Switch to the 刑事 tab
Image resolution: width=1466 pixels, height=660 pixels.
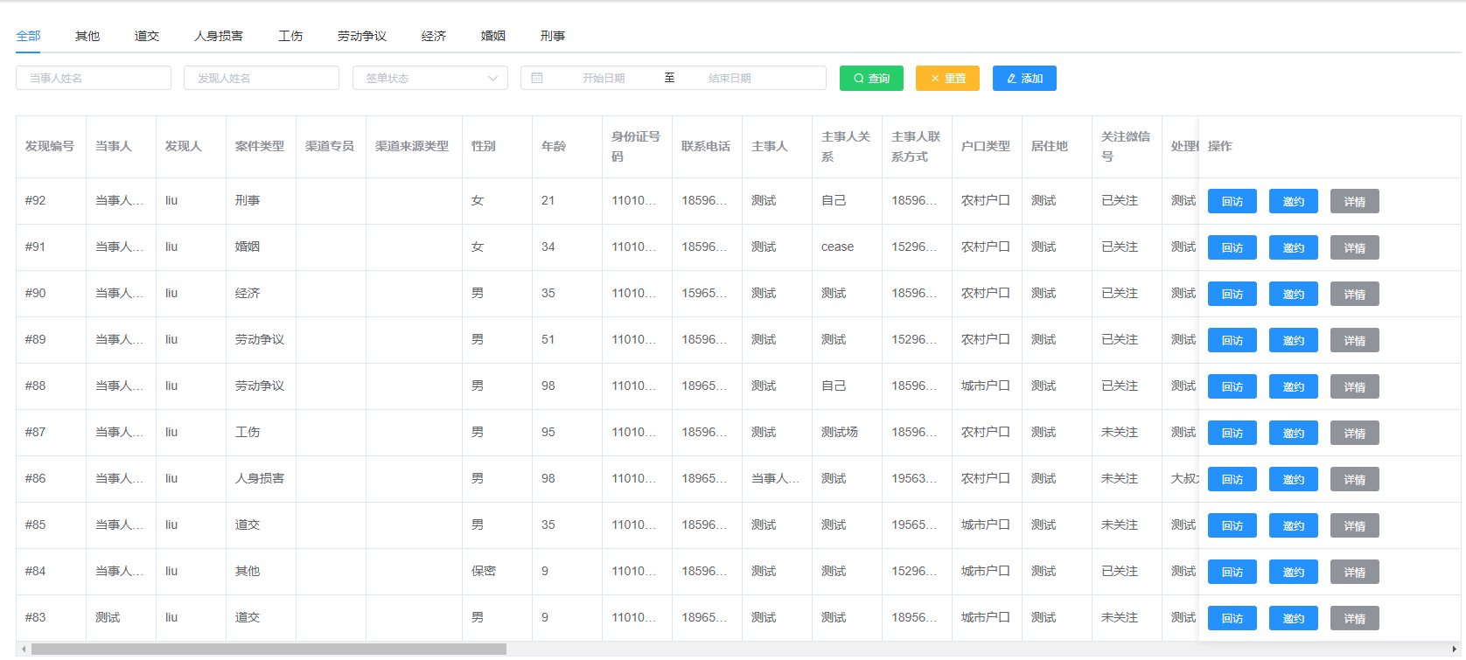[553, 36]
